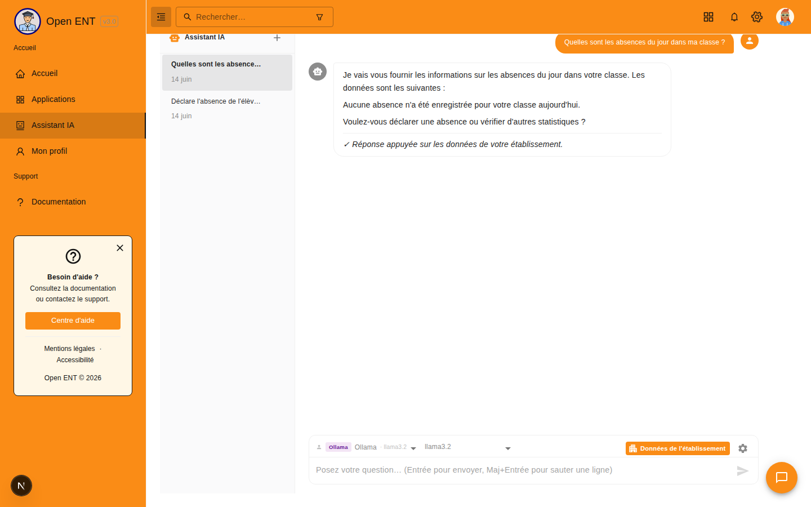Viewport: 811px width, 507px height.
Task: Open the floating chat bubble button
Action: (782, 478)
